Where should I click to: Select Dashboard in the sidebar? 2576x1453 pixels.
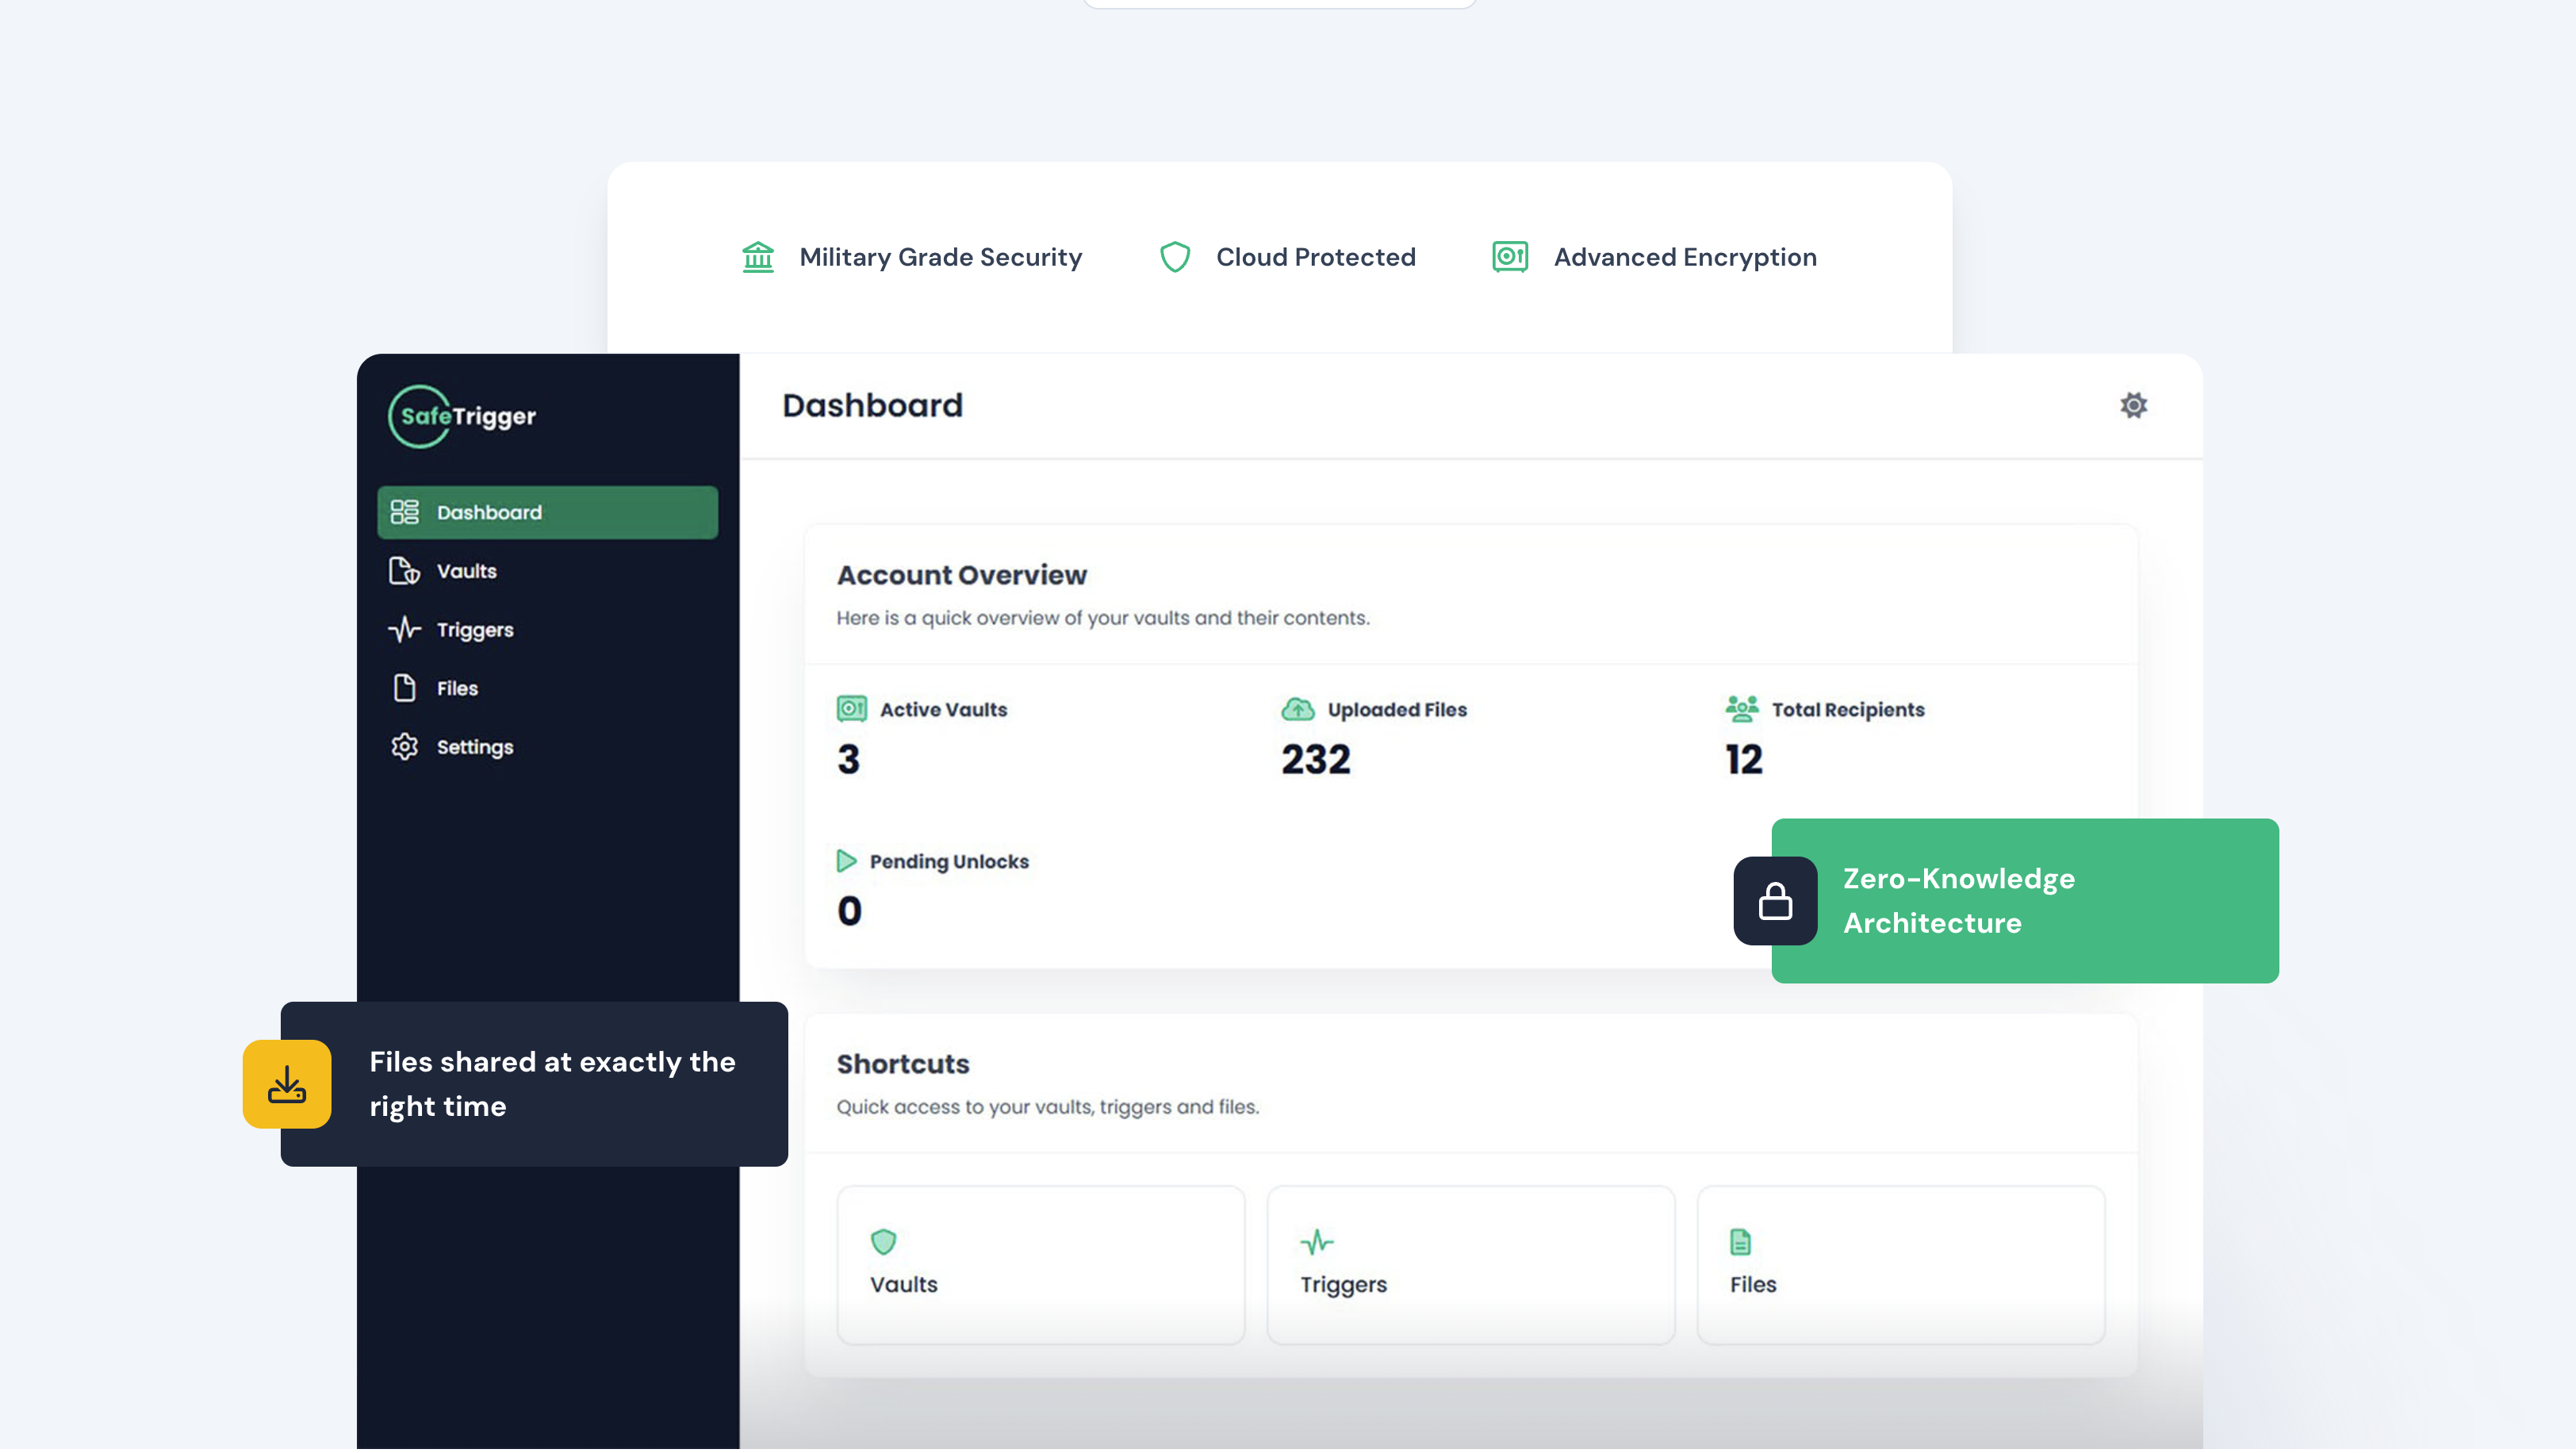click(x=547, y=514)
